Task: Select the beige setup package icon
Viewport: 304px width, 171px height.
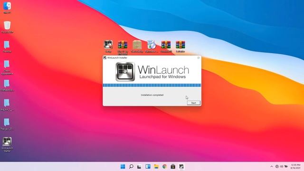Action: 137,47
